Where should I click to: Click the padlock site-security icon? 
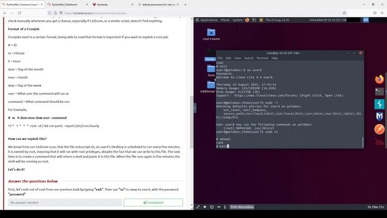(55, 13)
